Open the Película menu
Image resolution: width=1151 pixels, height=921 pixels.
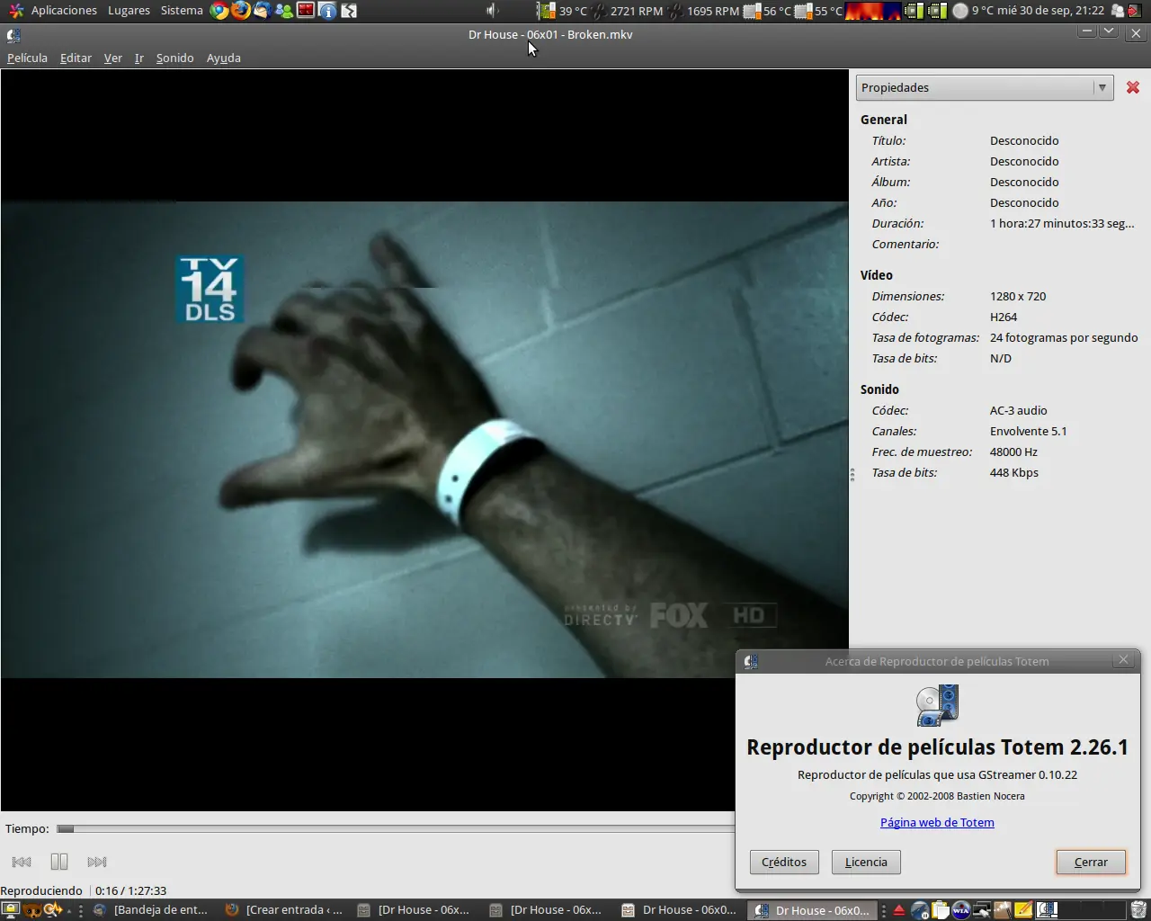coord(27,58)
